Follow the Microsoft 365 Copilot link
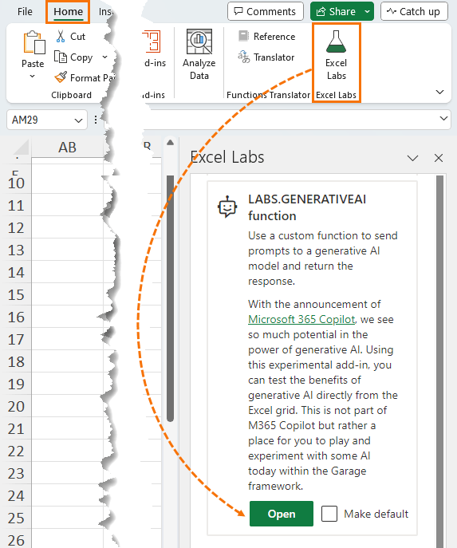457x548 pixels. pos(301,319)
